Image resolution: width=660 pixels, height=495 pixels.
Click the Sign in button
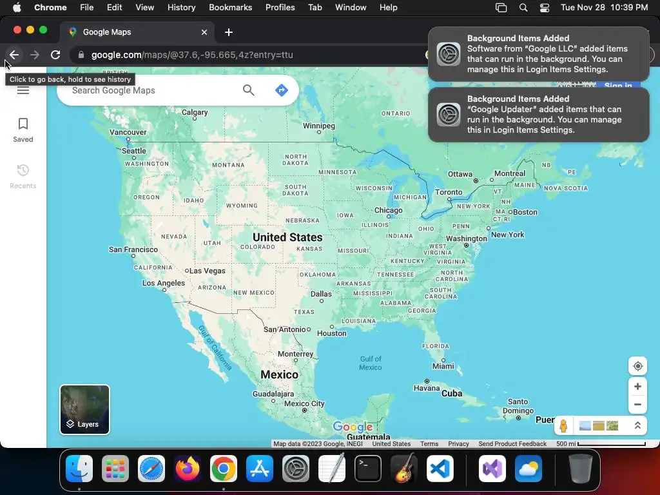618,86
